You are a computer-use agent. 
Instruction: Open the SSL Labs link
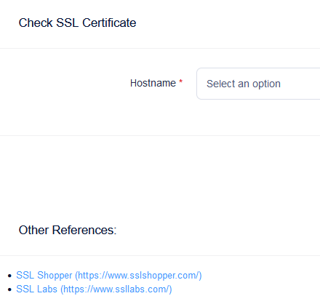pyautogui.click(x=94, y=289)
